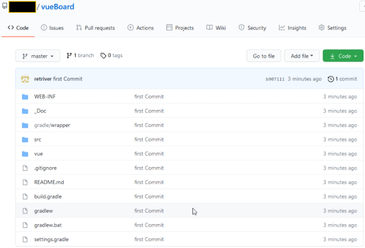Open the gradlew.bat file
The height and width of the screenshot is (248, 365).
pos(48,225)
